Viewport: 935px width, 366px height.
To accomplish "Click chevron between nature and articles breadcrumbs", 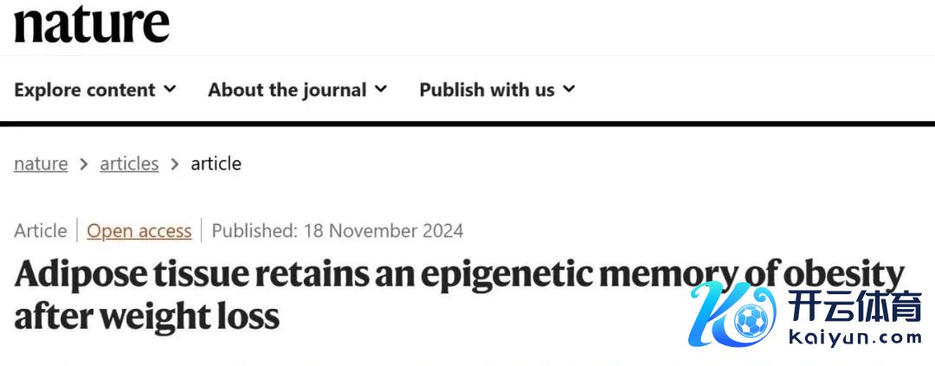I will point(84,164).
